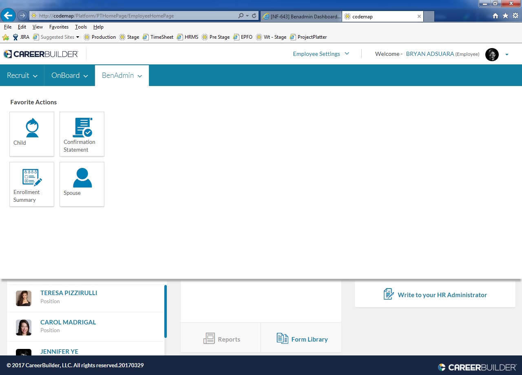Viewport: 522px width, 375px height.
Task: Open the Enrollment Summary tile
Action: point(32,184)
